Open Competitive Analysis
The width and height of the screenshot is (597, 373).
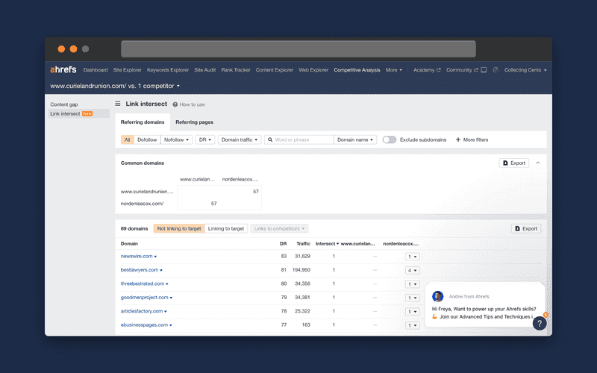click(357, 70)
